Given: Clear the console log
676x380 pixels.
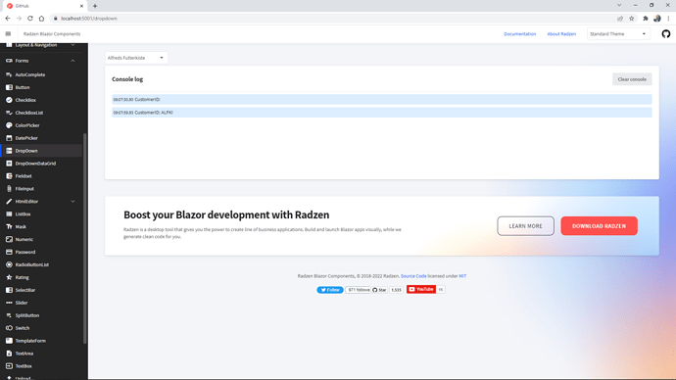Looking at the screenshot, I should (632, 79).
